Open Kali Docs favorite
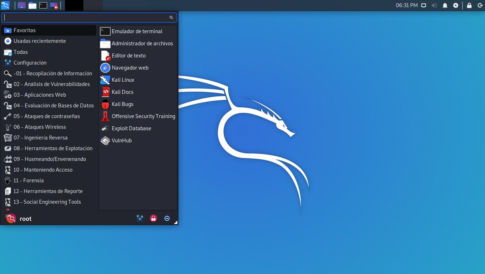The image size is (485, 274). tap(138, 92)
